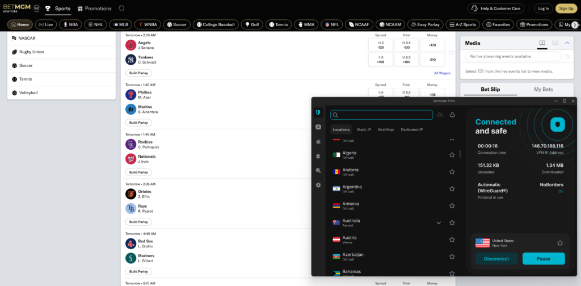
Task: Switch to Dedicated IP tab in Surfshark
Action: (x=412, y=129)
